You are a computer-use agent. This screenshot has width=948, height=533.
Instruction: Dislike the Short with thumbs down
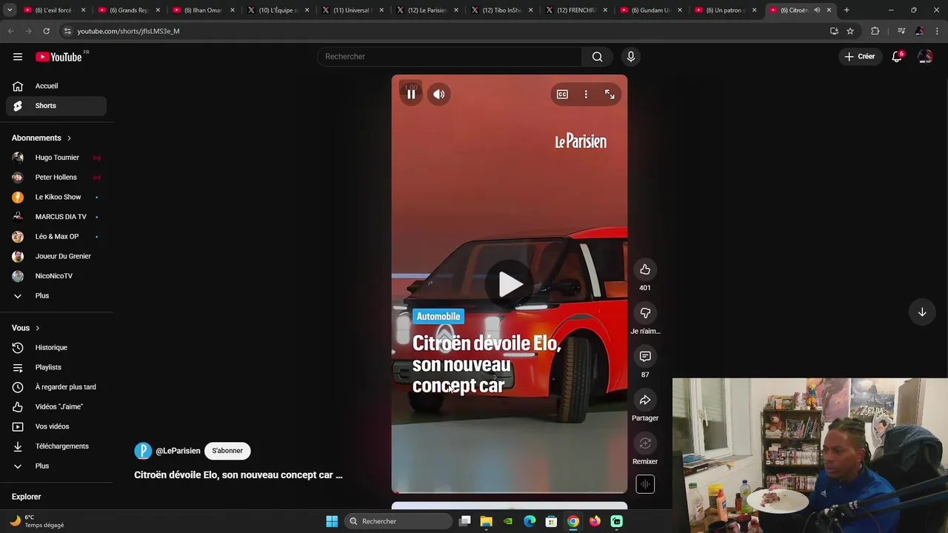click(x=645, y=313)
